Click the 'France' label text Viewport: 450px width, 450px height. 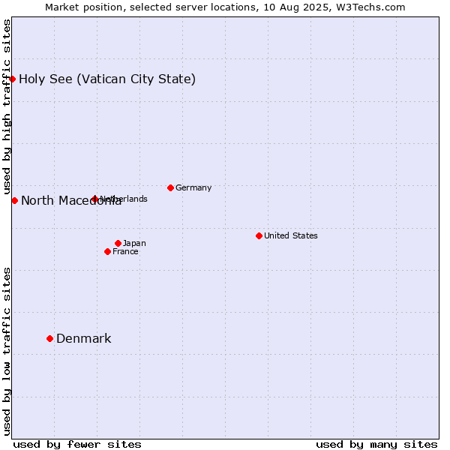pyautogui.click(x=125, y=252)
